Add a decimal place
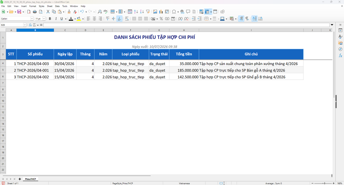 pyautogui.click(x=180, y=19)
